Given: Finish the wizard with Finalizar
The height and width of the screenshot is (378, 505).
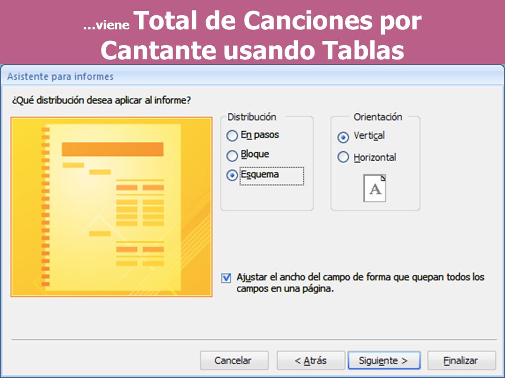Looking at the screenshot, I should pos(461,360).
